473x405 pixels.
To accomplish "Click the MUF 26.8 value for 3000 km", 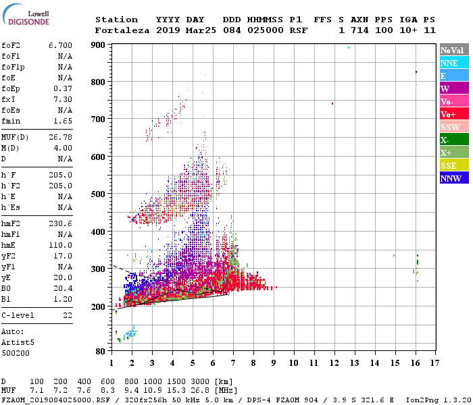I will point(200,391).
